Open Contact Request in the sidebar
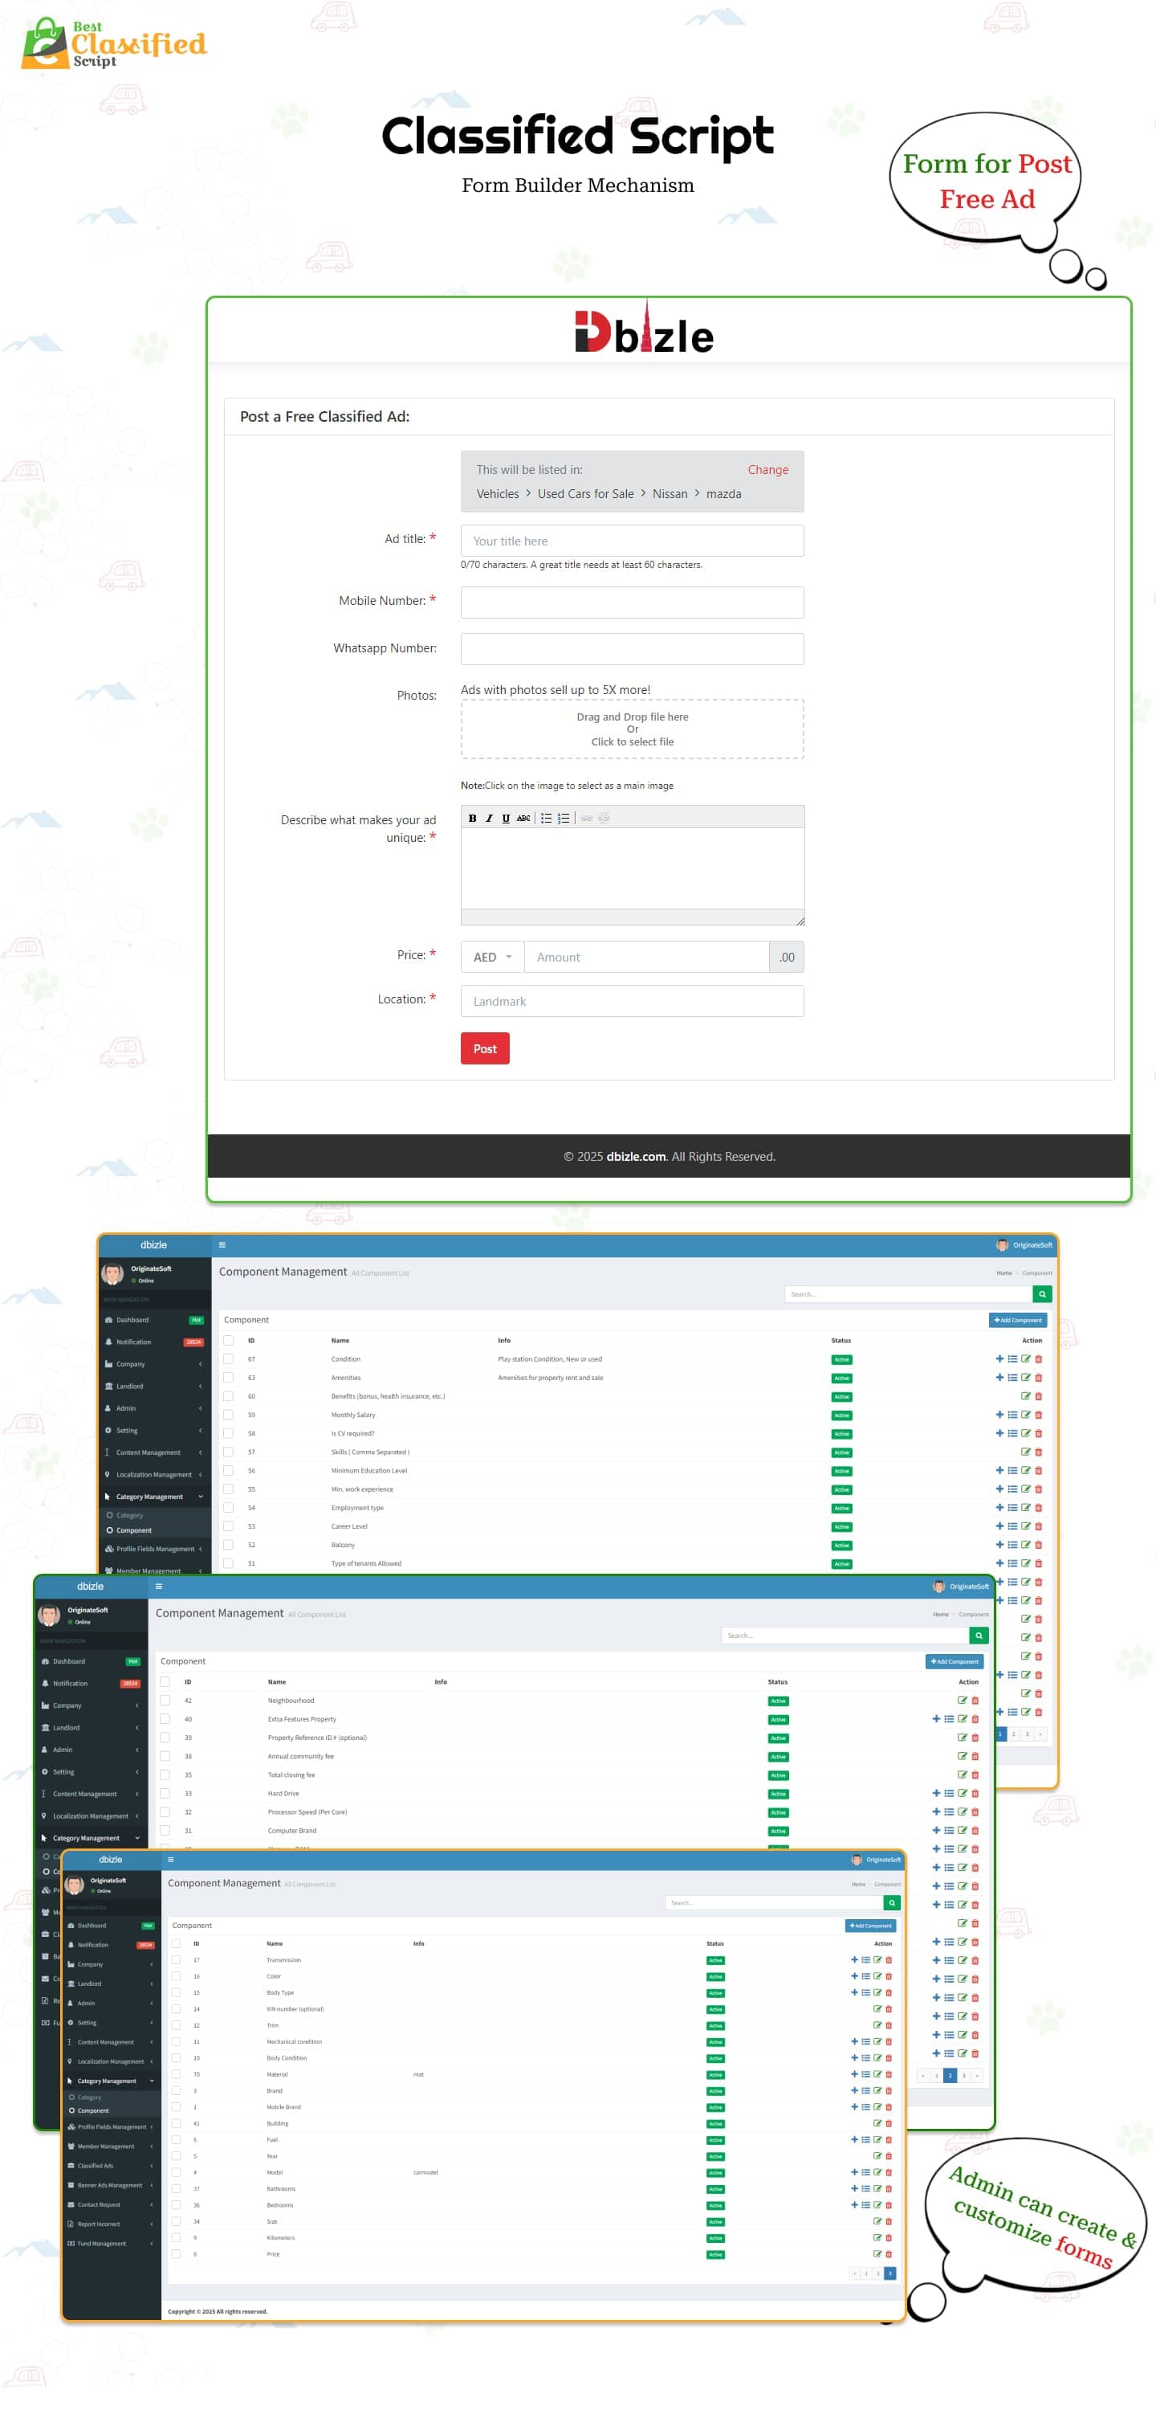1156x2410 pixels. coord(98,2205)
